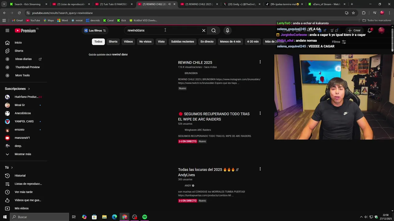Select the Shorts filter chip

[x=113, y=41]
